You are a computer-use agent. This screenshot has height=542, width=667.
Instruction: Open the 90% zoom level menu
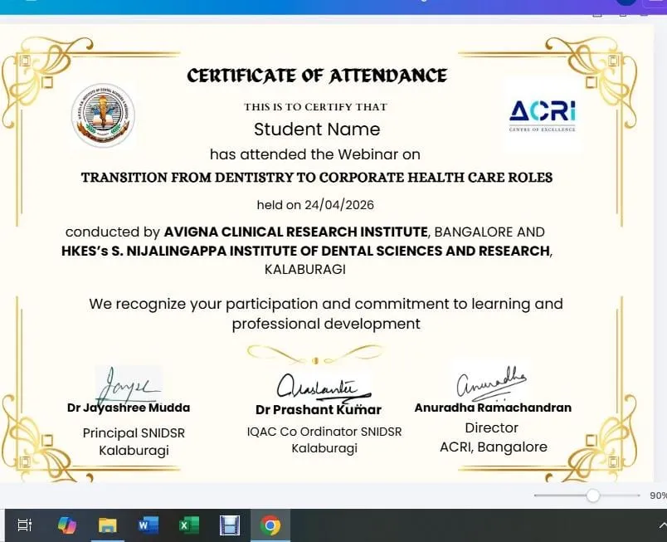point(657,496)
